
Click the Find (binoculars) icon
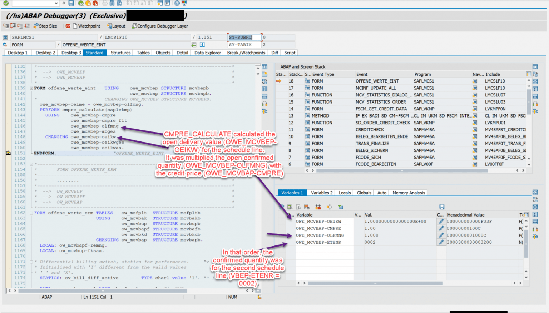pos(112,3)
